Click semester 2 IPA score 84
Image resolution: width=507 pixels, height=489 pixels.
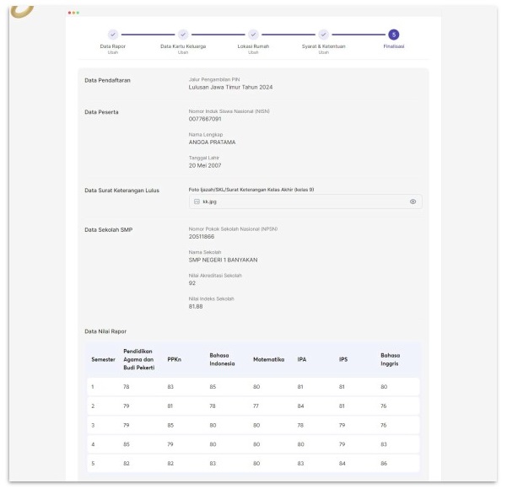(x=300, y=406)
